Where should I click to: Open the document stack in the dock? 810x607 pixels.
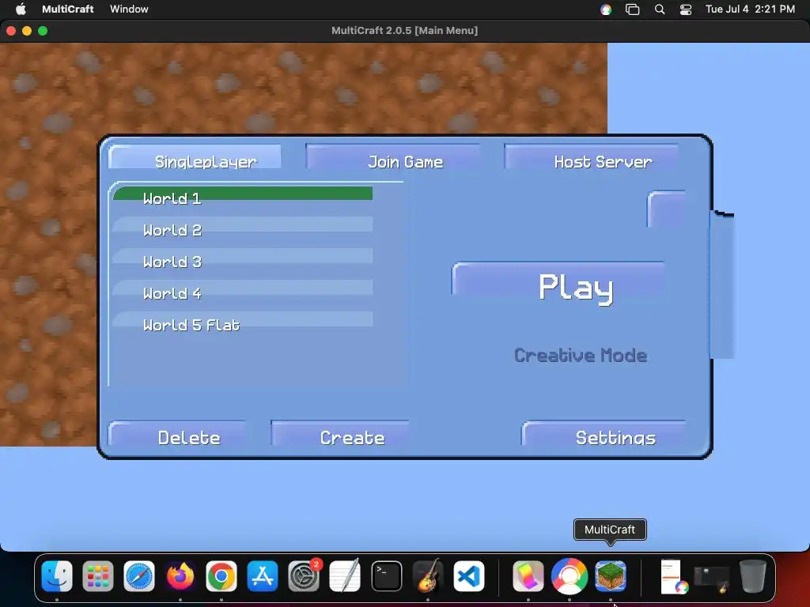[x=672, y=576]
